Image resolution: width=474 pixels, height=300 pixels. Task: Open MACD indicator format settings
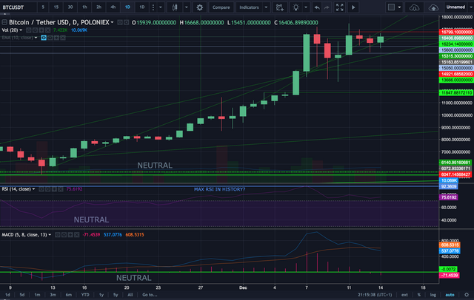coord(64,234)
